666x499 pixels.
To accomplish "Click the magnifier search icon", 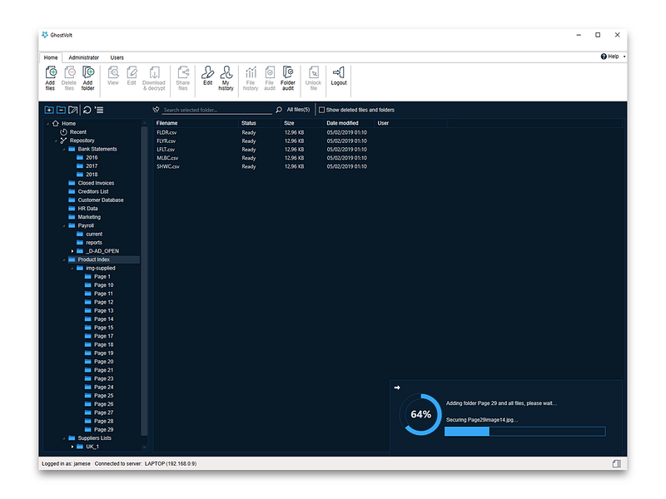I will pos(279,110).
